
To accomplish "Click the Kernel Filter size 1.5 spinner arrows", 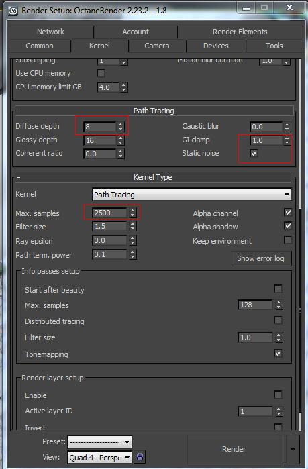I will pos(132,226).
